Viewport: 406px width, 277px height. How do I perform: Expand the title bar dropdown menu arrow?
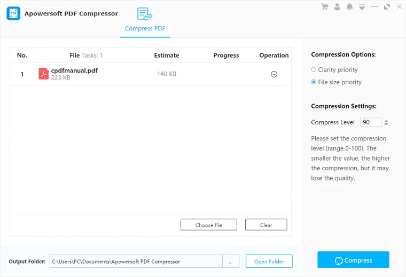point(362,7)
